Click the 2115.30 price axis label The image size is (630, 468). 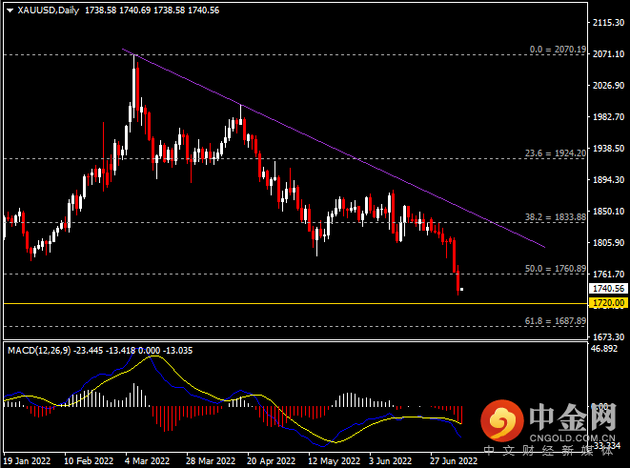[x=608, y=23]
